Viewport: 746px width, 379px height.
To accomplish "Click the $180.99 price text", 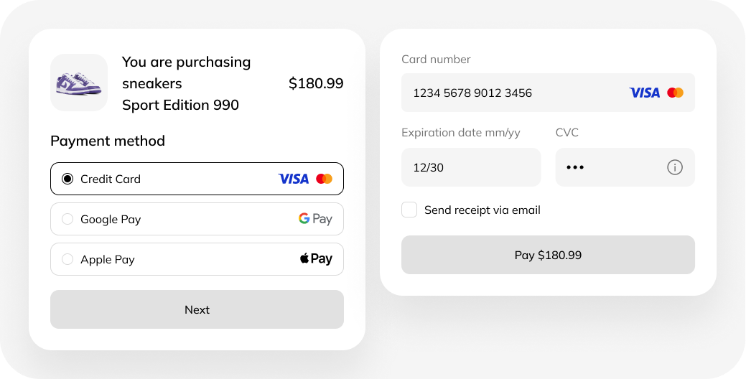I will tap(316, 83).
